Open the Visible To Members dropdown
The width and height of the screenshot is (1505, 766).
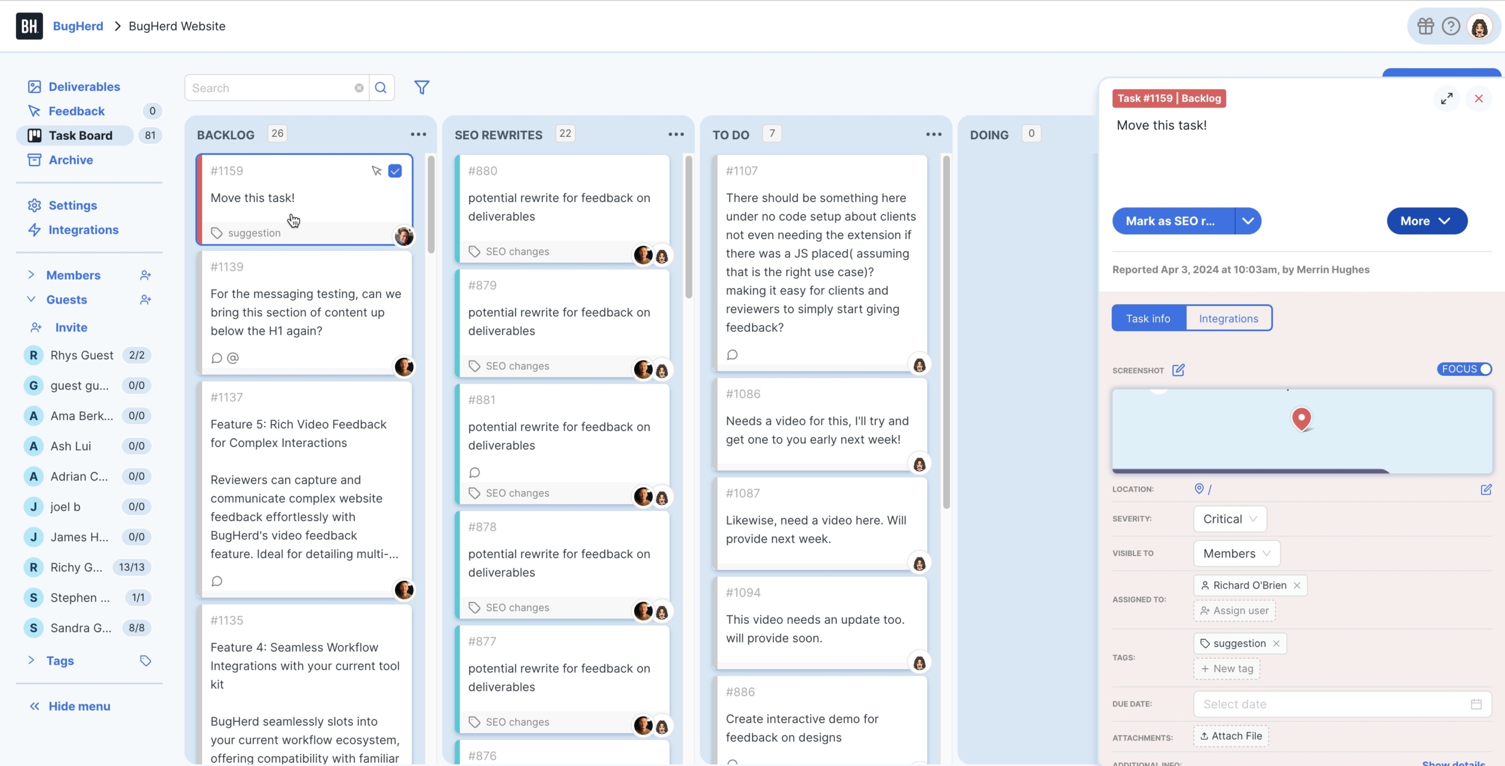click(1236, 553)
